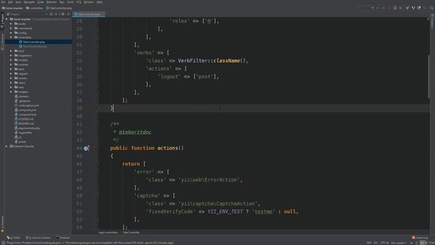Toggle the Structure tool window side tab
Image resolution: width=435 pixels, height=245 pixels.
3,42
